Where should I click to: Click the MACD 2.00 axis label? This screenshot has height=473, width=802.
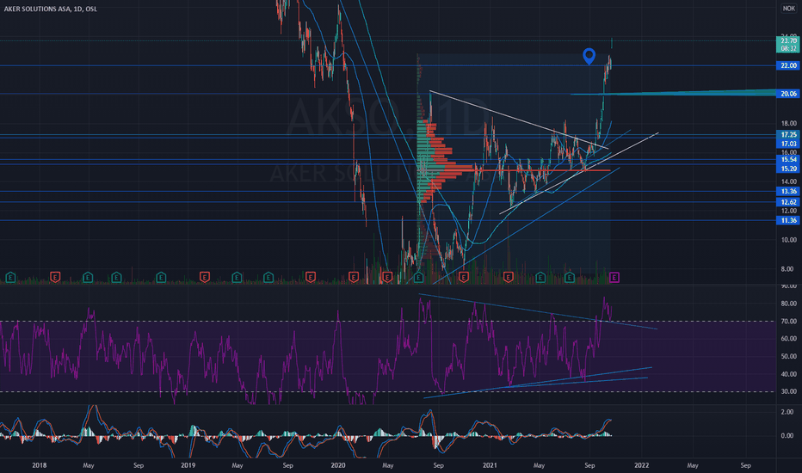click(787, 412)
